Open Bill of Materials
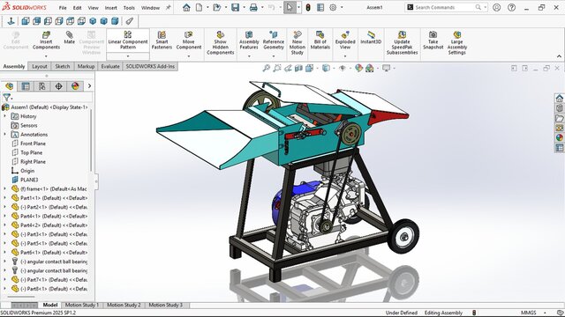The width and height of the screenshot is (565, 317). 320,40
